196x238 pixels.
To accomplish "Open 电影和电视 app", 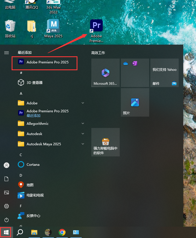I will click(51, 195).
